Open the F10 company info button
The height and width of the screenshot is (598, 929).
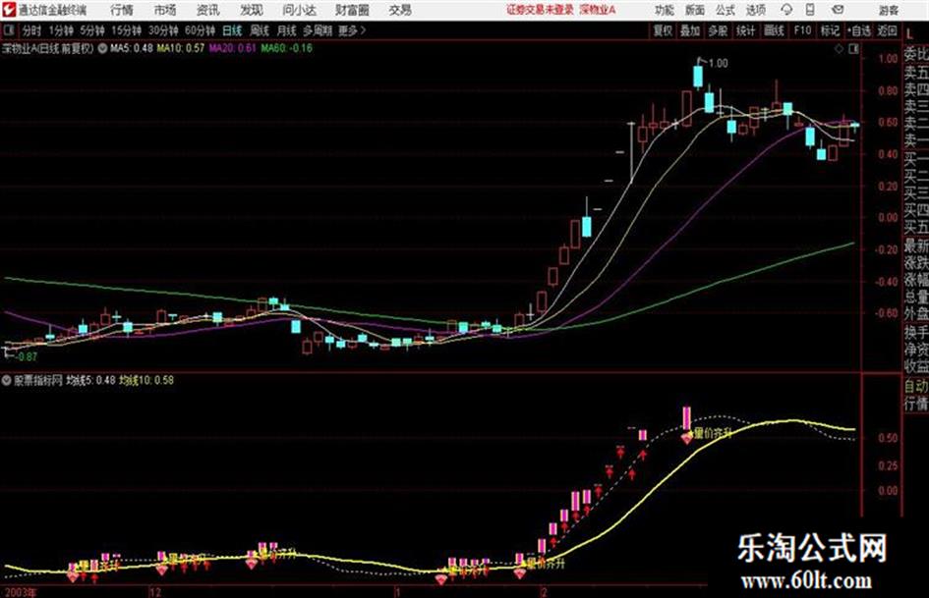coord(802,30)
